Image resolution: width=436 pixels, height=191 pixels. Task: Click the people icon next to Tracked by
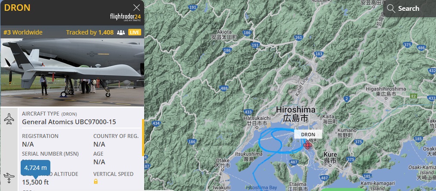point(121,33)
